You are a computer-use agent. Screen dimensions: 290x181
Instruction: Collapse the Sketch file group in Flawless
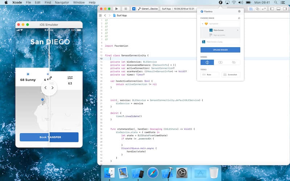pos(203,24)
